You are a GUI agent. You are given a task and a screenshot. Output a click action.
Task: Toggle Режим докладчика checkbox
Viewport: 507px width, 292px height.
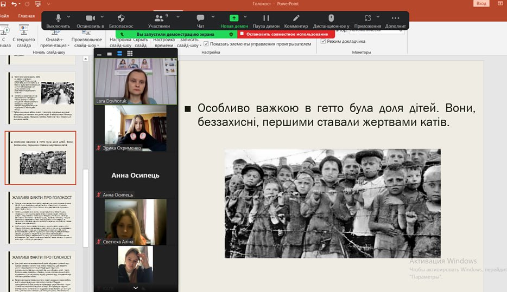pyautogui.click(x=323, y=41)
